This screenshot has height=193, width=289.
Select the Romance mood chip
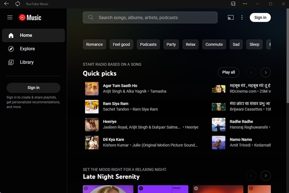coord(95,45)
